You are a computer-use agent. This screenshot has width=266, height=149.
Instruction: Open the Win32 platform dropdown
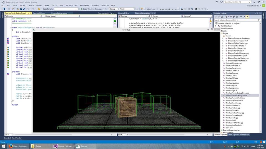(127, 9)
